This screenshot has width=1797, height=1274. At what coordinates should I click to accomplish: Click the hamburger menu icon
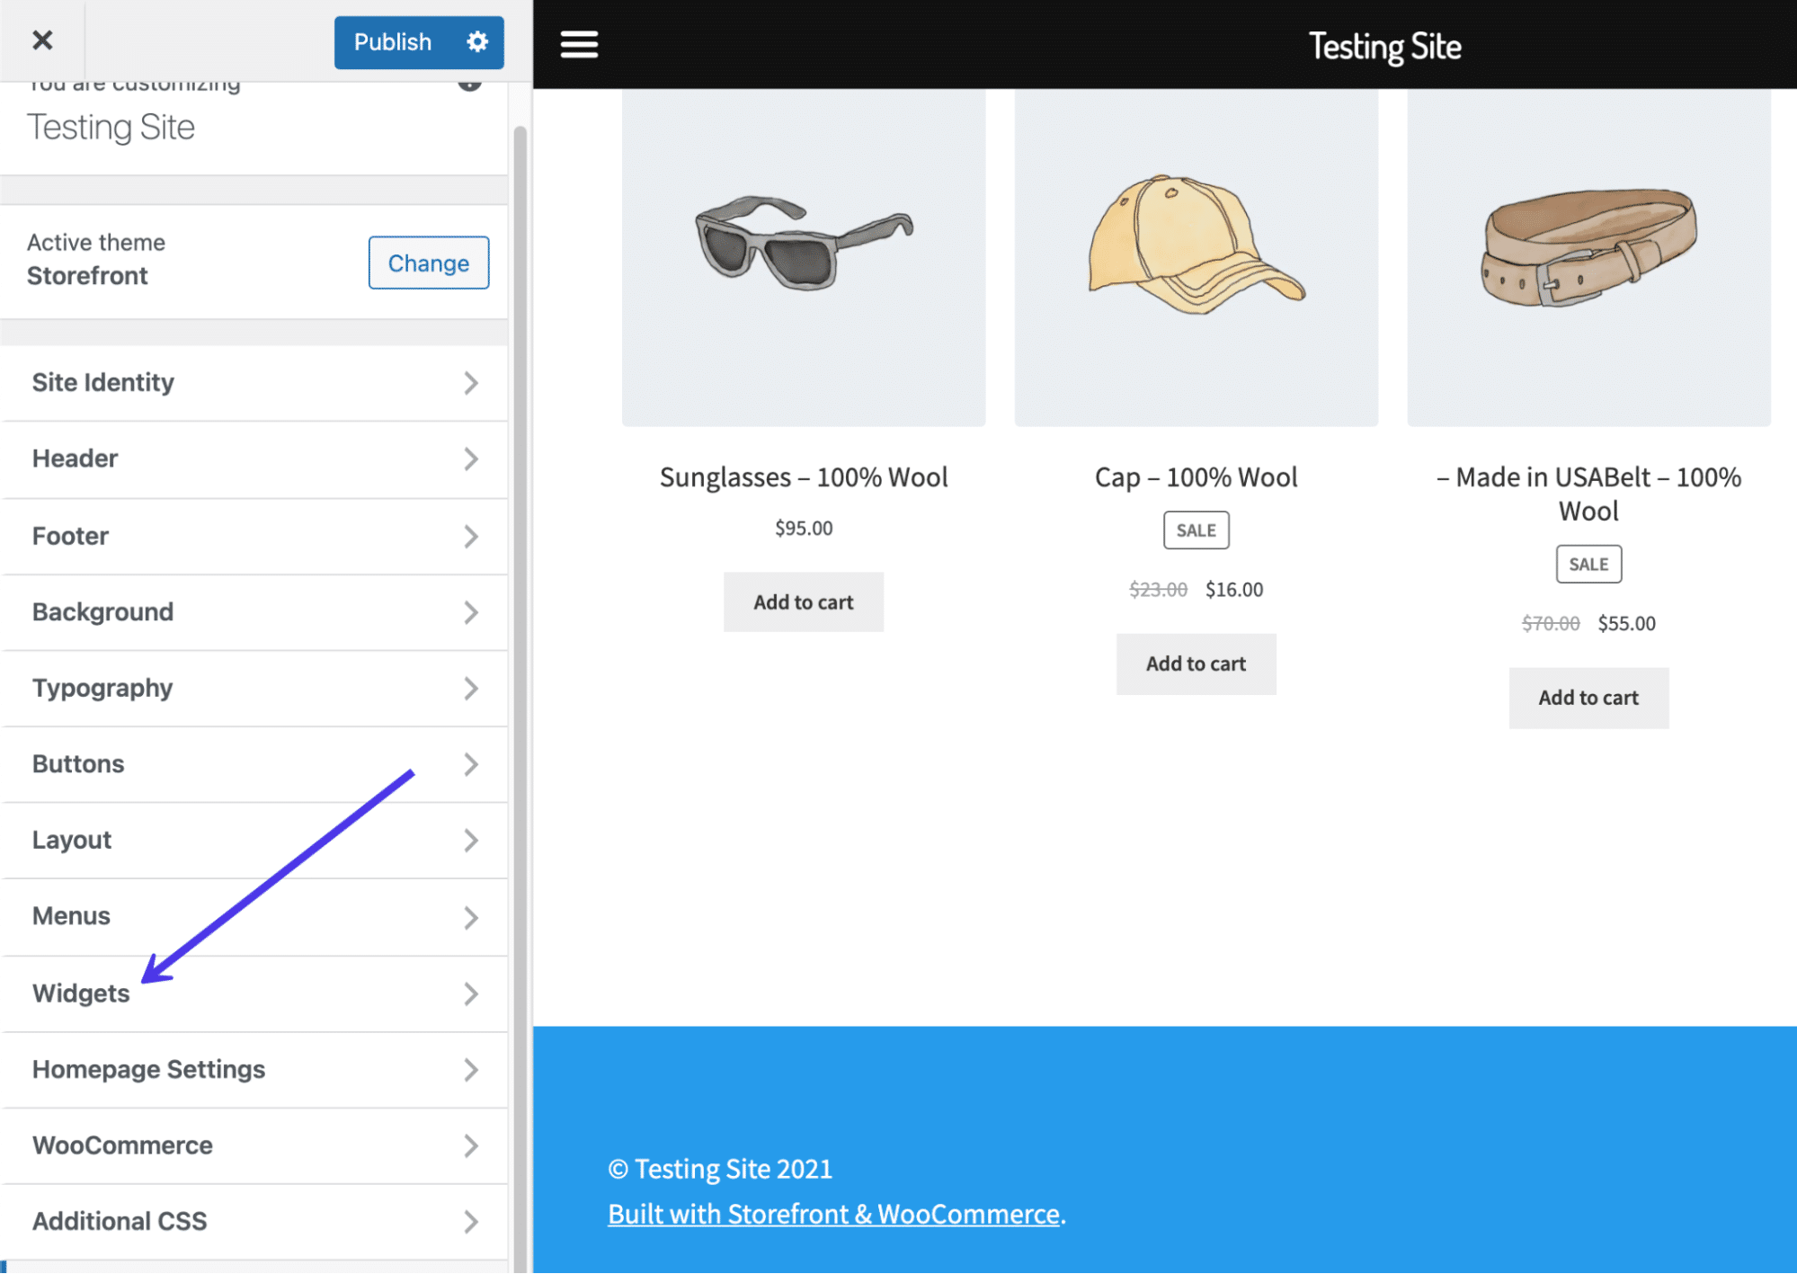click(x=580, y=46)
